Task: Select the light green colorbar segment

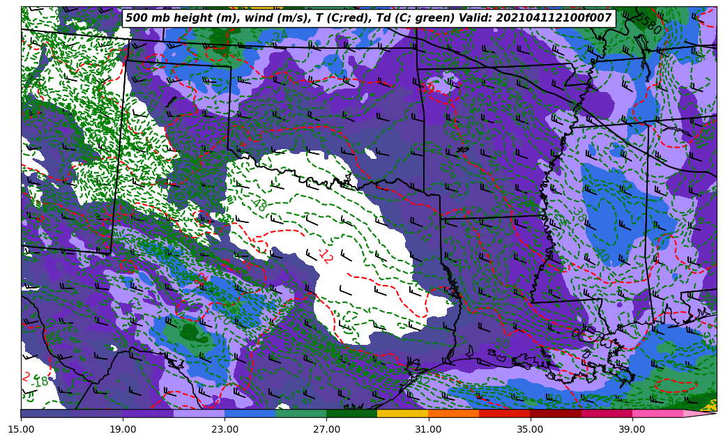Action: [300, 413]
